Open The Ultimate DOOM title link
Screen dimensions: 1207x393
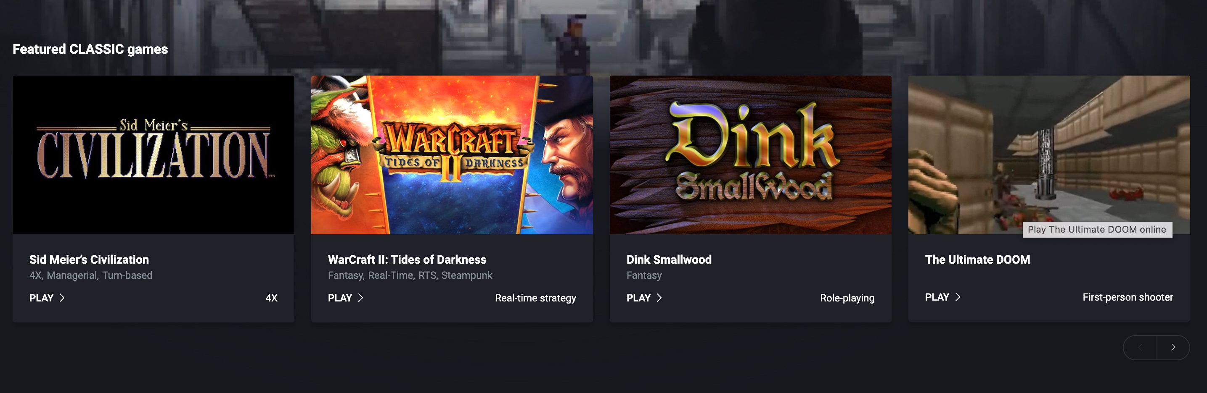977,259
